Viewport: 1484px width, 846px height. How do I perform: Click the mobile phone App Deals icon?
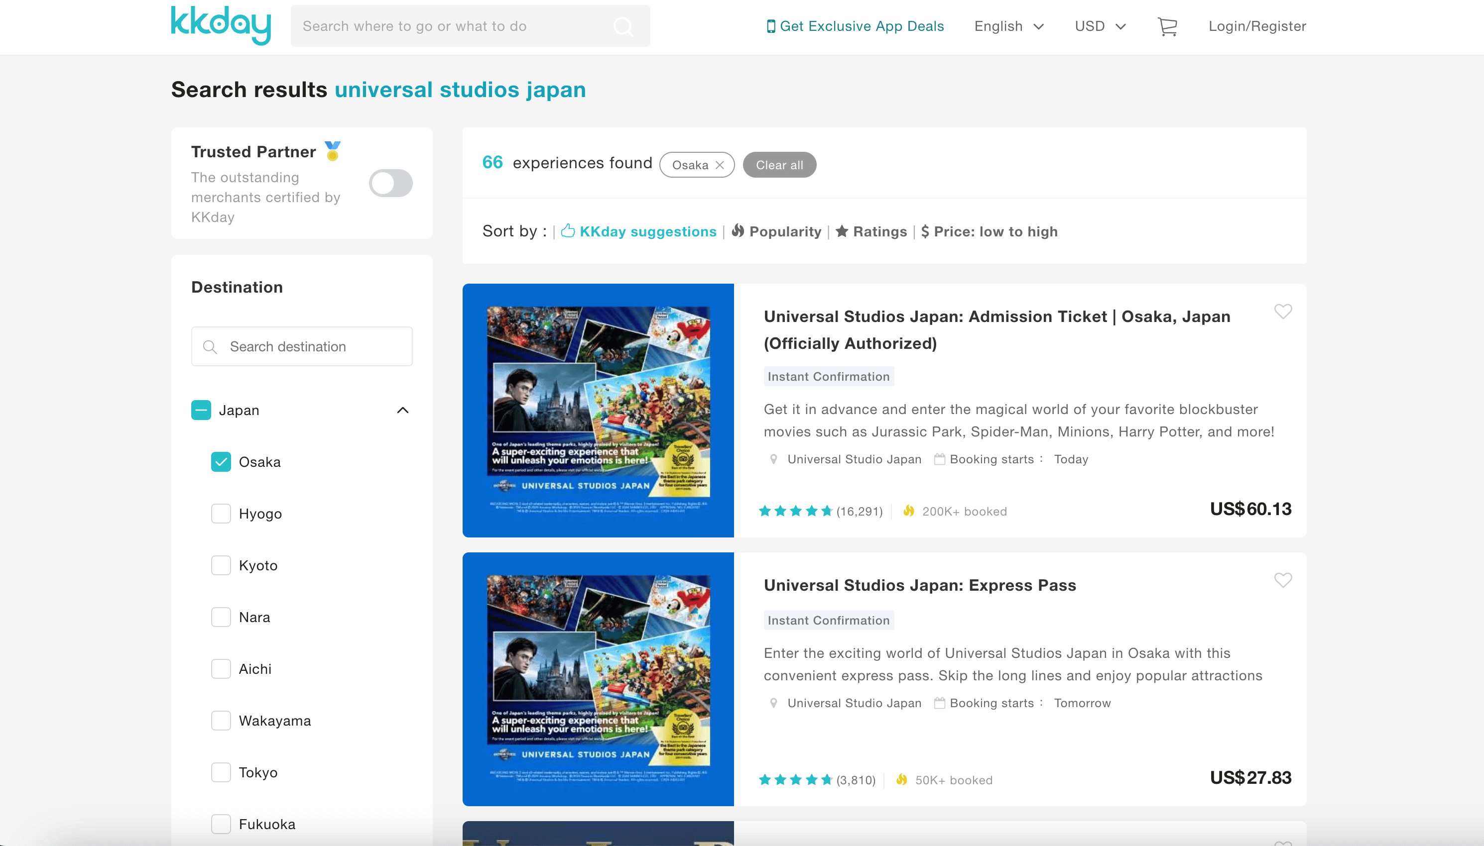coord(771,26)
